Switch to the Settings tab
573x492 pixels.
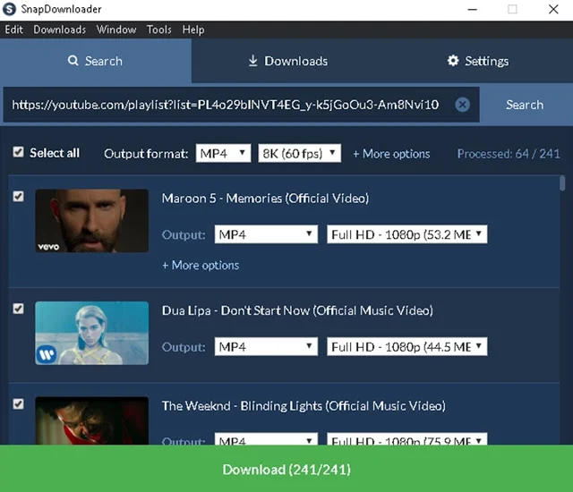click(477, 61)
